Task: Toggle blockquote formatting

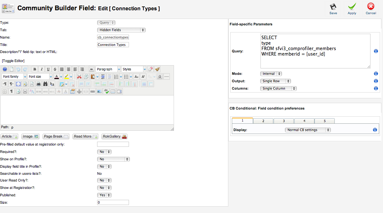Action: [x=91, y=69]
